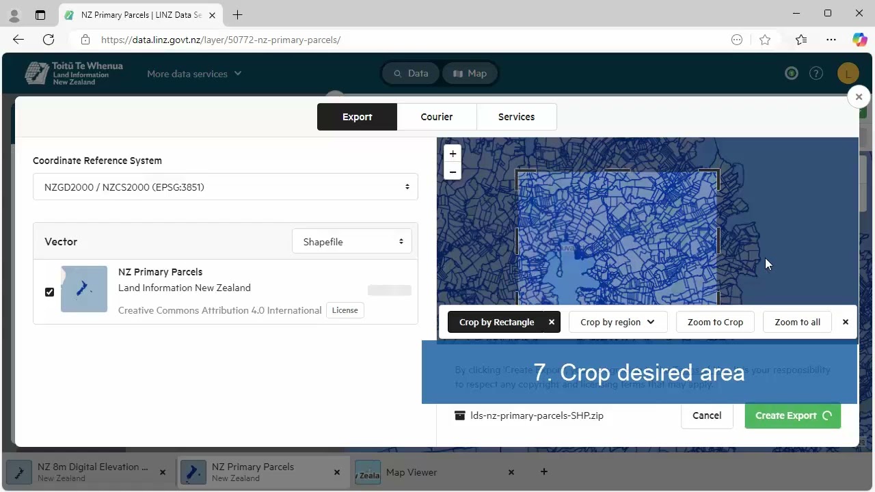Screen dimensions: 875x492
Task: Open browser profile icon
Action: [x=14, y=14]
